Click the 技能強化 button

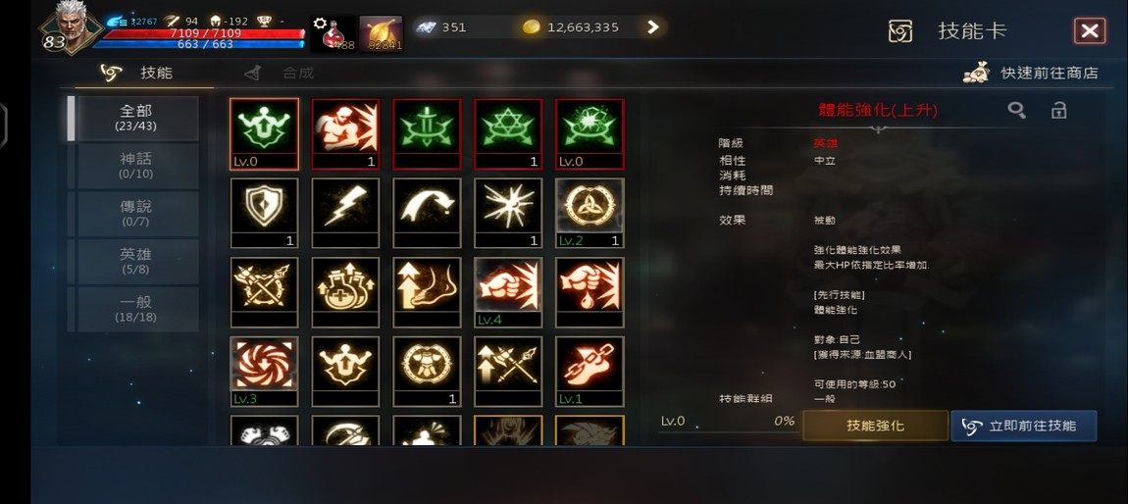875,426
